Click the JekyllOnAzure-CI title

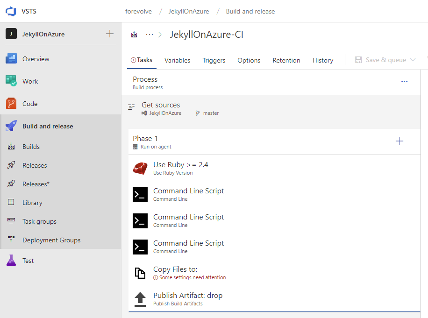(207, 35)
